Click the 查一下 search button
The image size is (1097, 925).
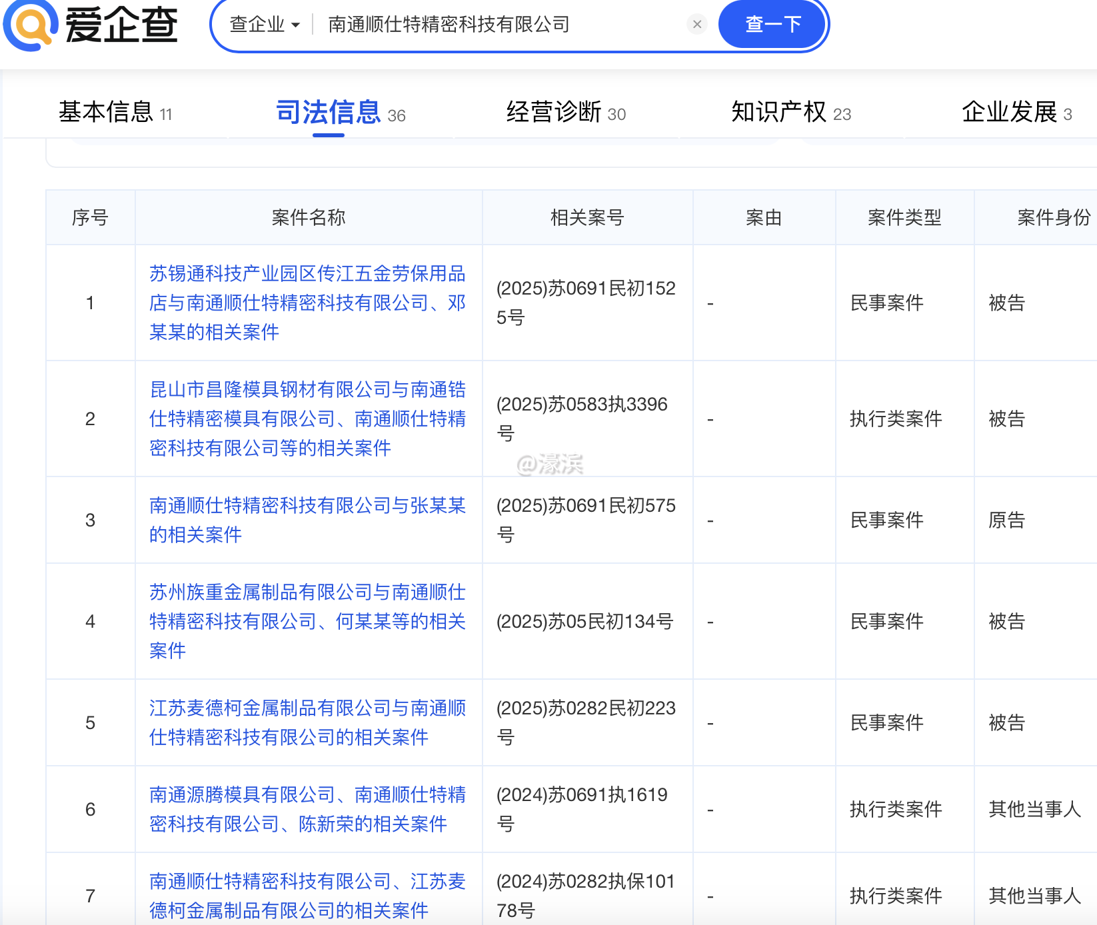(772, 25)
